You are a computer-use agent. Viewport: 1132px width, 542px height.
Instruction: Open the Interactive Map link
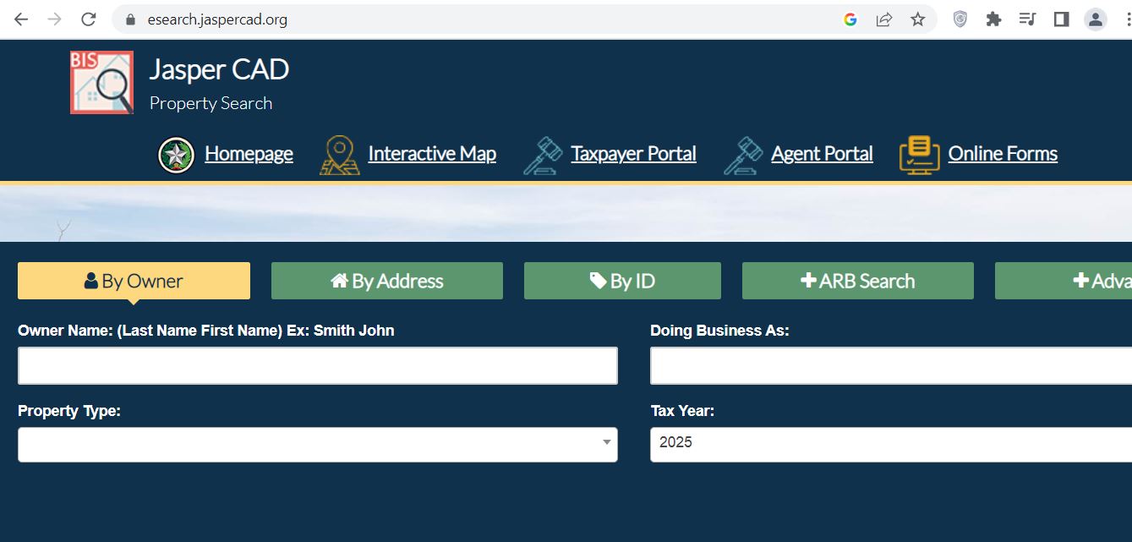point(432,154)
